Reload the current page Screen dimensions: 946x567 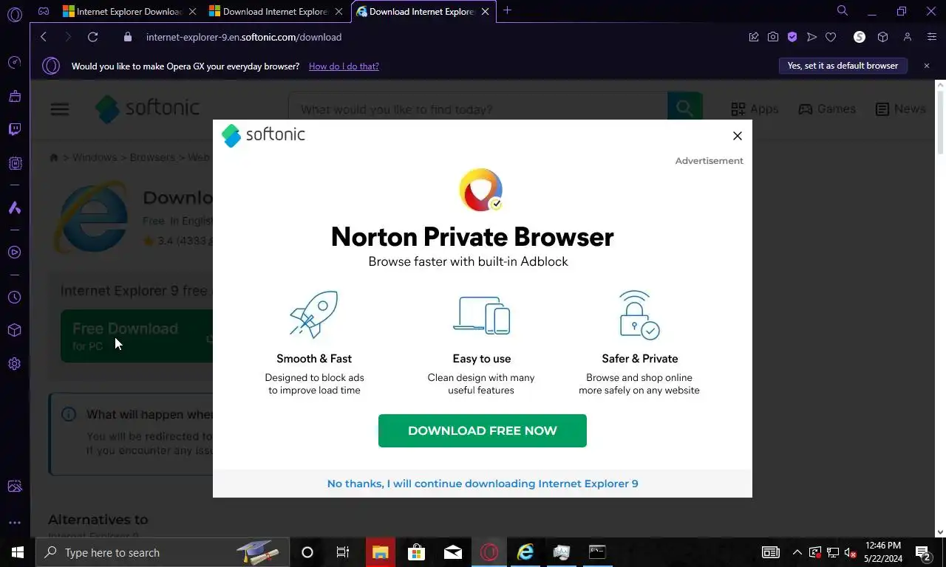(92, 37)
